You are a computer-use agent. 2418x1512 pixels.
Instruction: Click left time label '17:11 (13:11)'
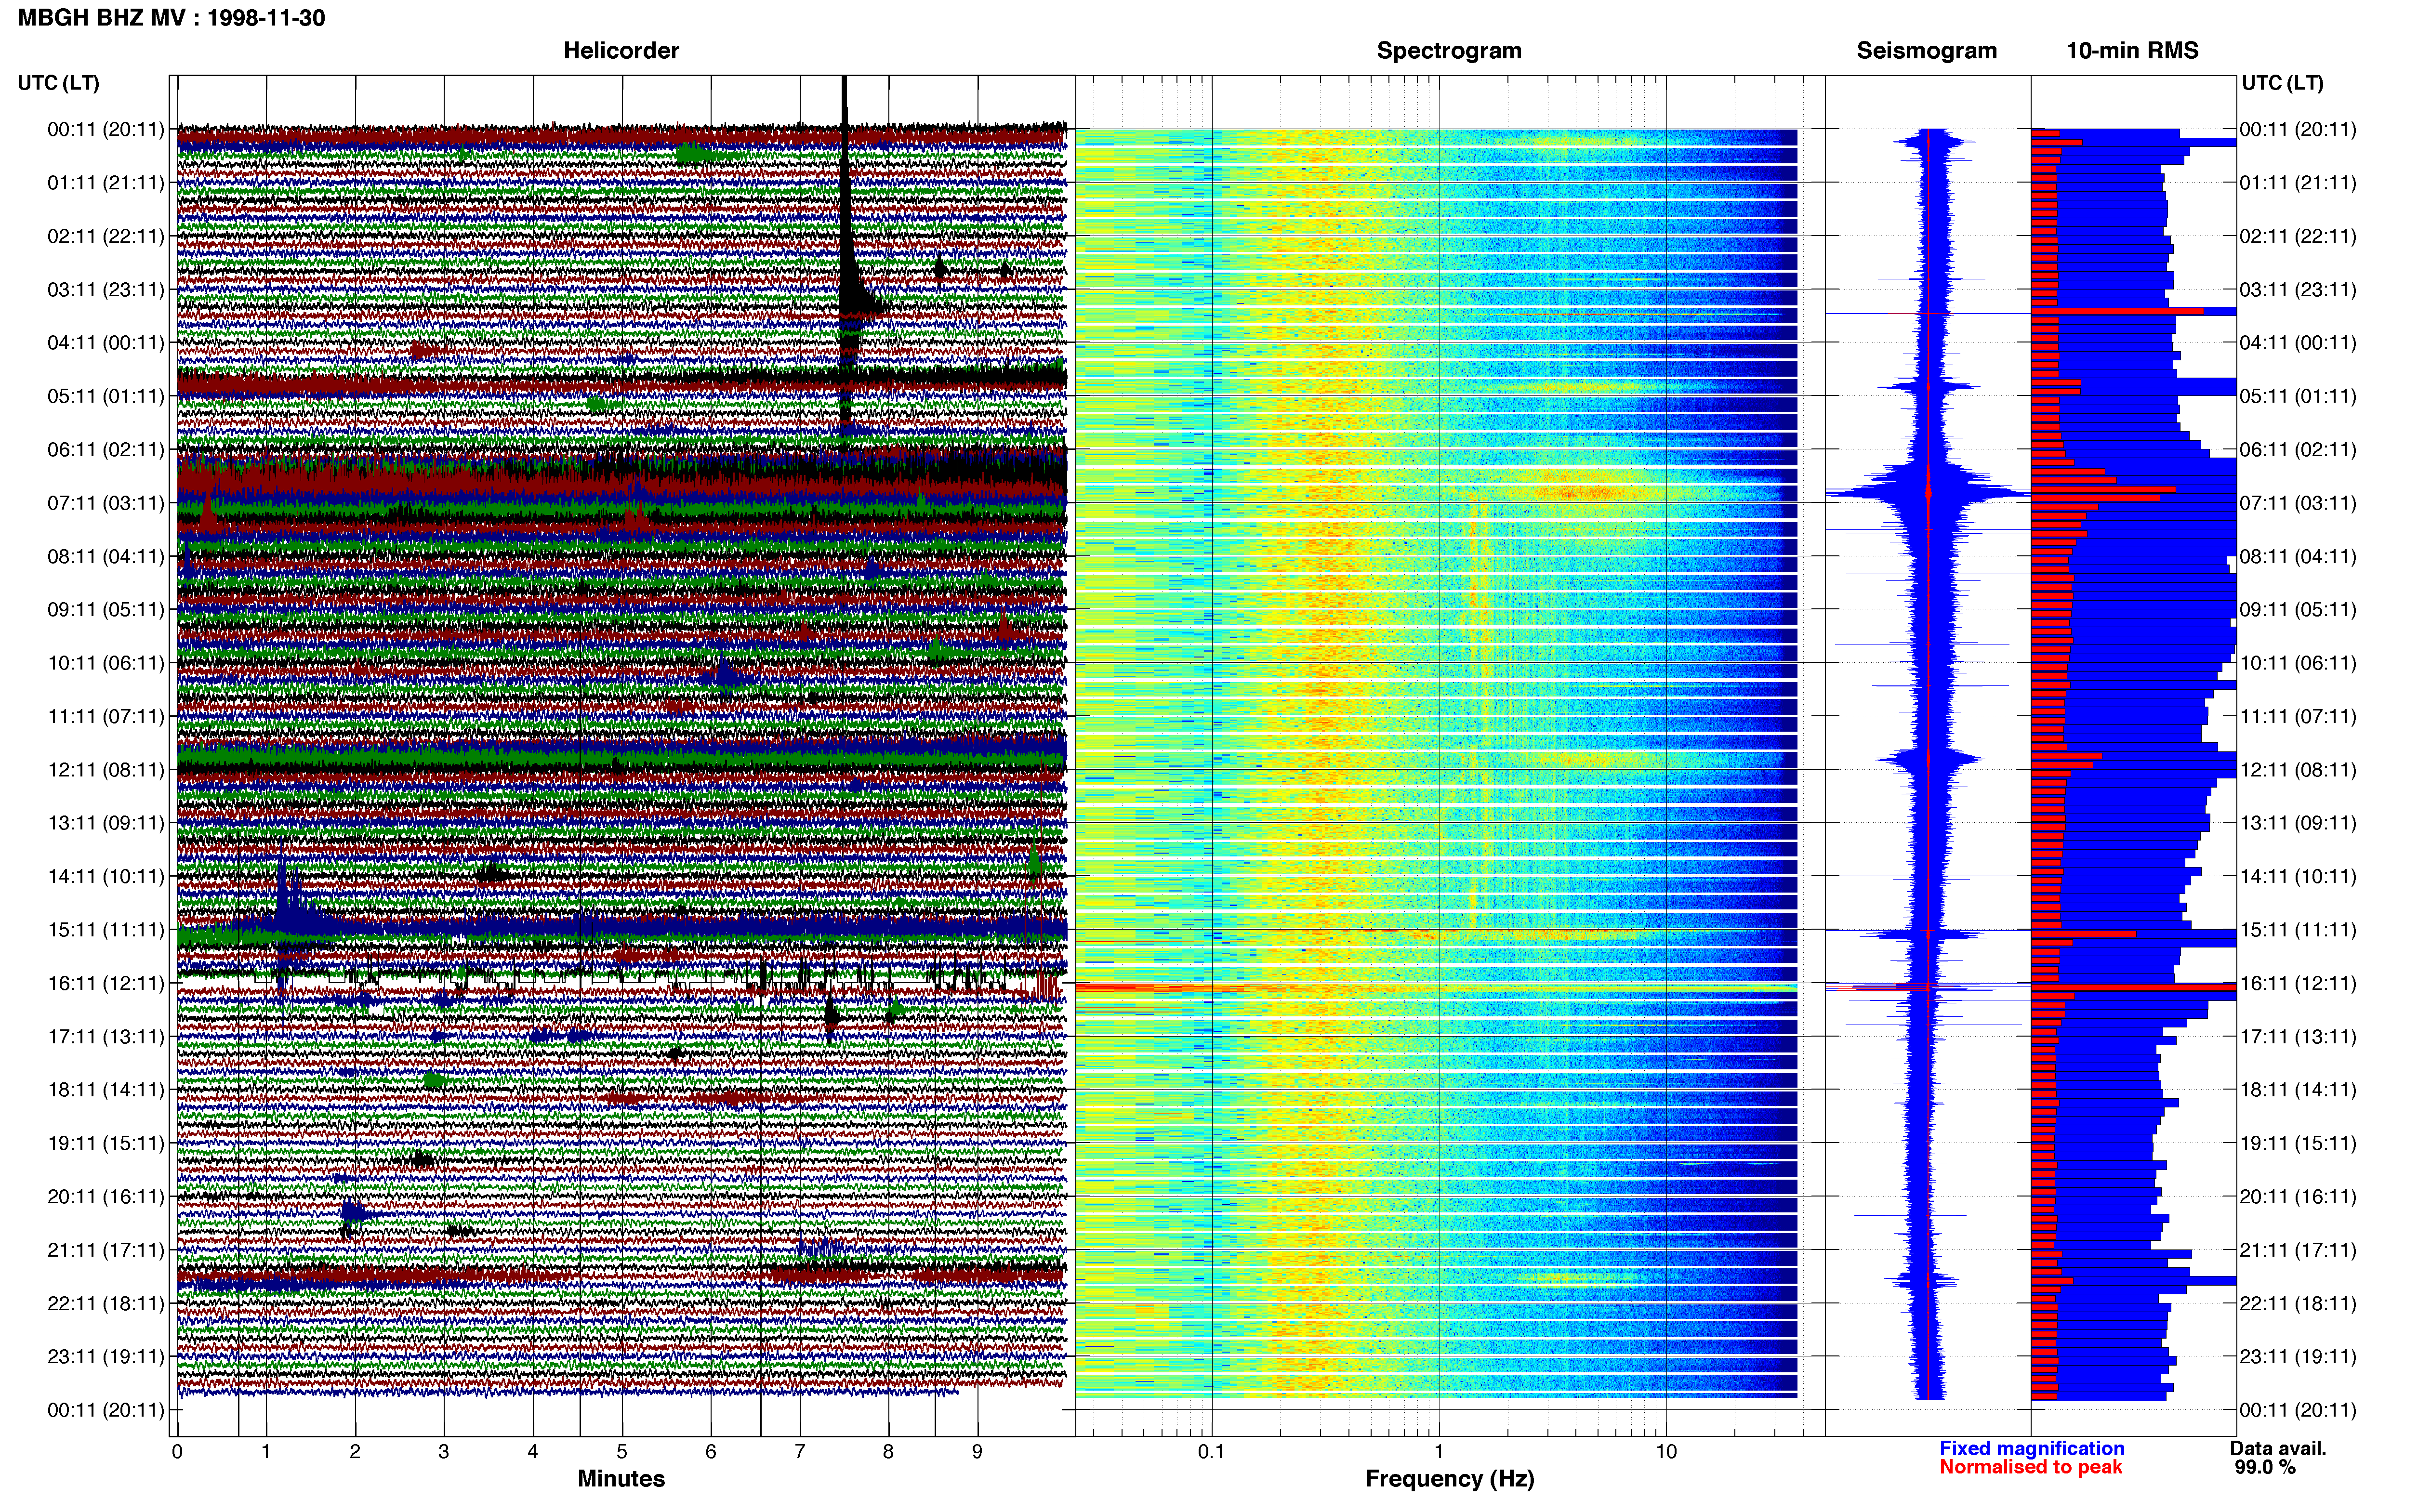(106, 1036)
